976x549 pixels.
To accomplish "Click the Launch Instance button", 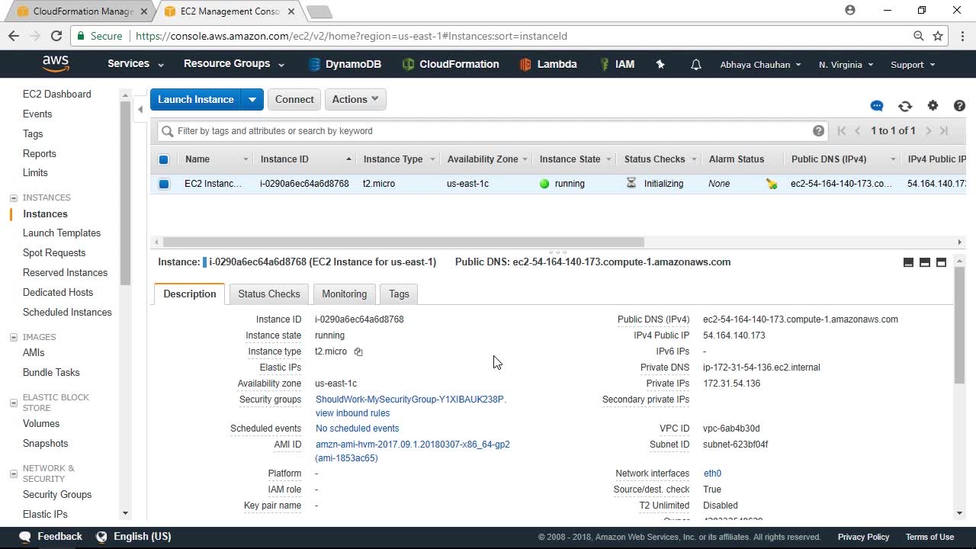I will pyautogui.click(x=196, y=99).
